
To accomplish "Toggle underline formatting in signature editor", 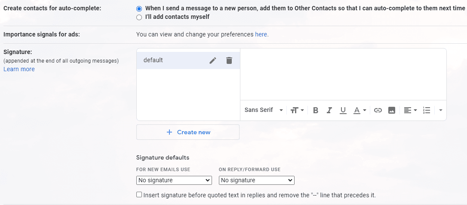I will pos(343,110).
